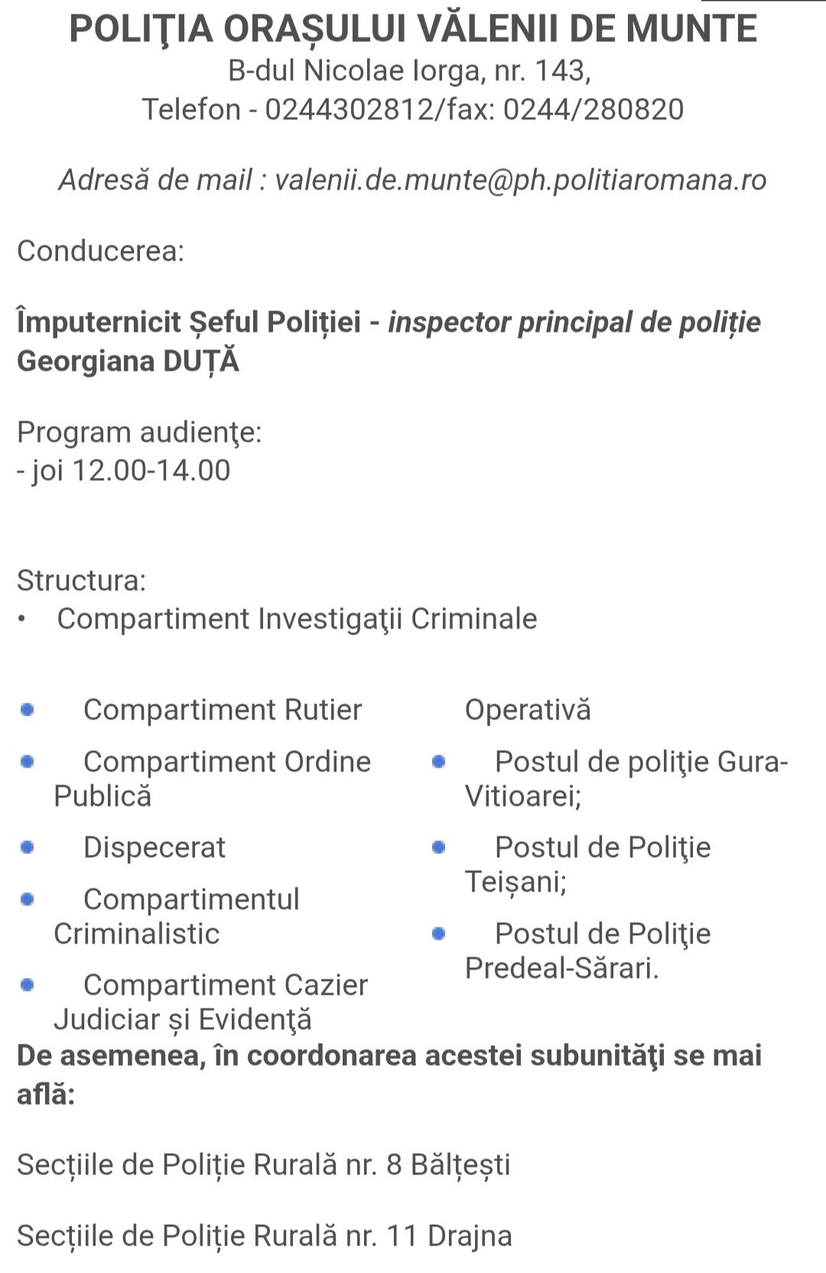Click the Compartiment Rutier bullet icon
This screenshot has height=1273, width=826.
point(28,710)
